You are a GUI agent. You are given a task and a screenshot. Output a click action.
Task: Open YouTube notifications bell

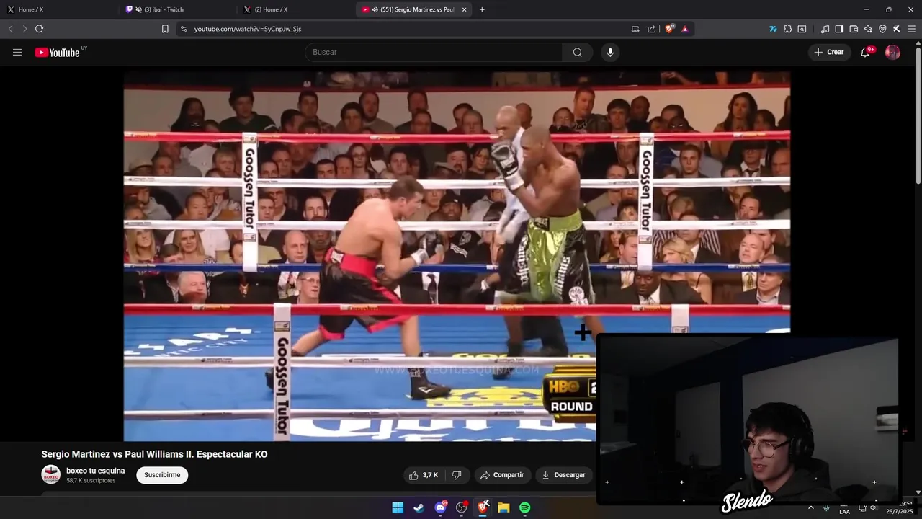point(866,52)
